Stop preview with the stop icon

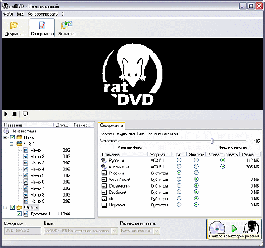click(14, 114)
